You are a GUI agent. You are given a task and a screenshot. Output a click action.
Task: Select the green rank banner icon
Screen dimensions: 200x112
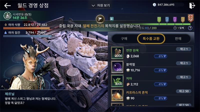click(159, 20)
